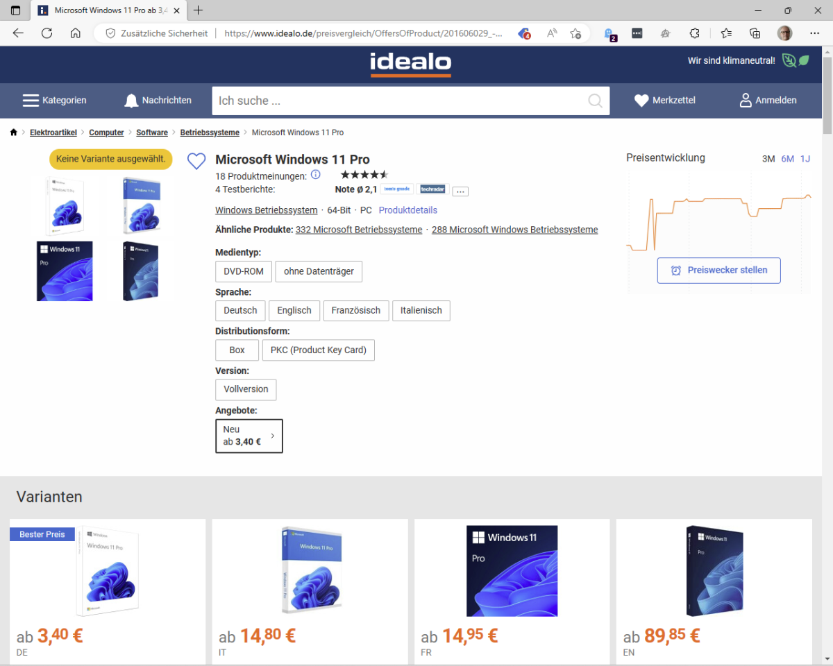833x666 pixels.
Task: Open the Computer breadcrumb
Action: coord(106,133)
